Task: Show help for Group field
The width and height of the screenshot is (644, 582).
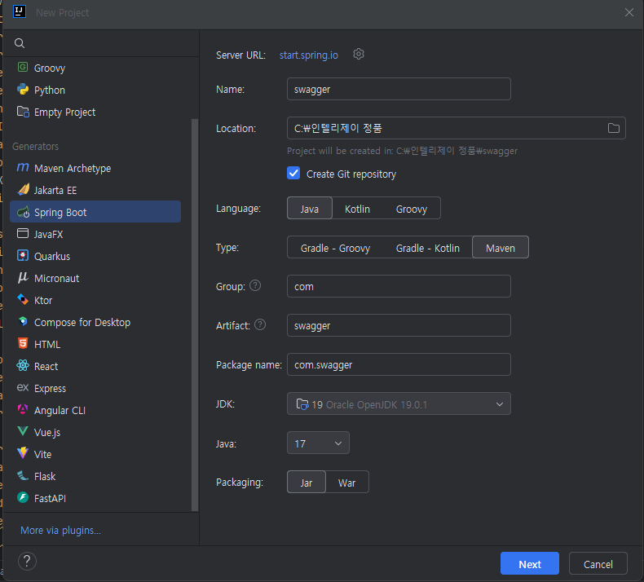Action: click(x=255, y=285)
